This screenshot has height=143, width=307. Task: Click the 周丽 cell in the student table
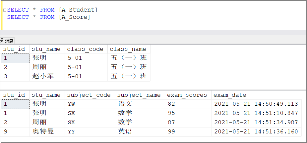(x=40, y=67)
